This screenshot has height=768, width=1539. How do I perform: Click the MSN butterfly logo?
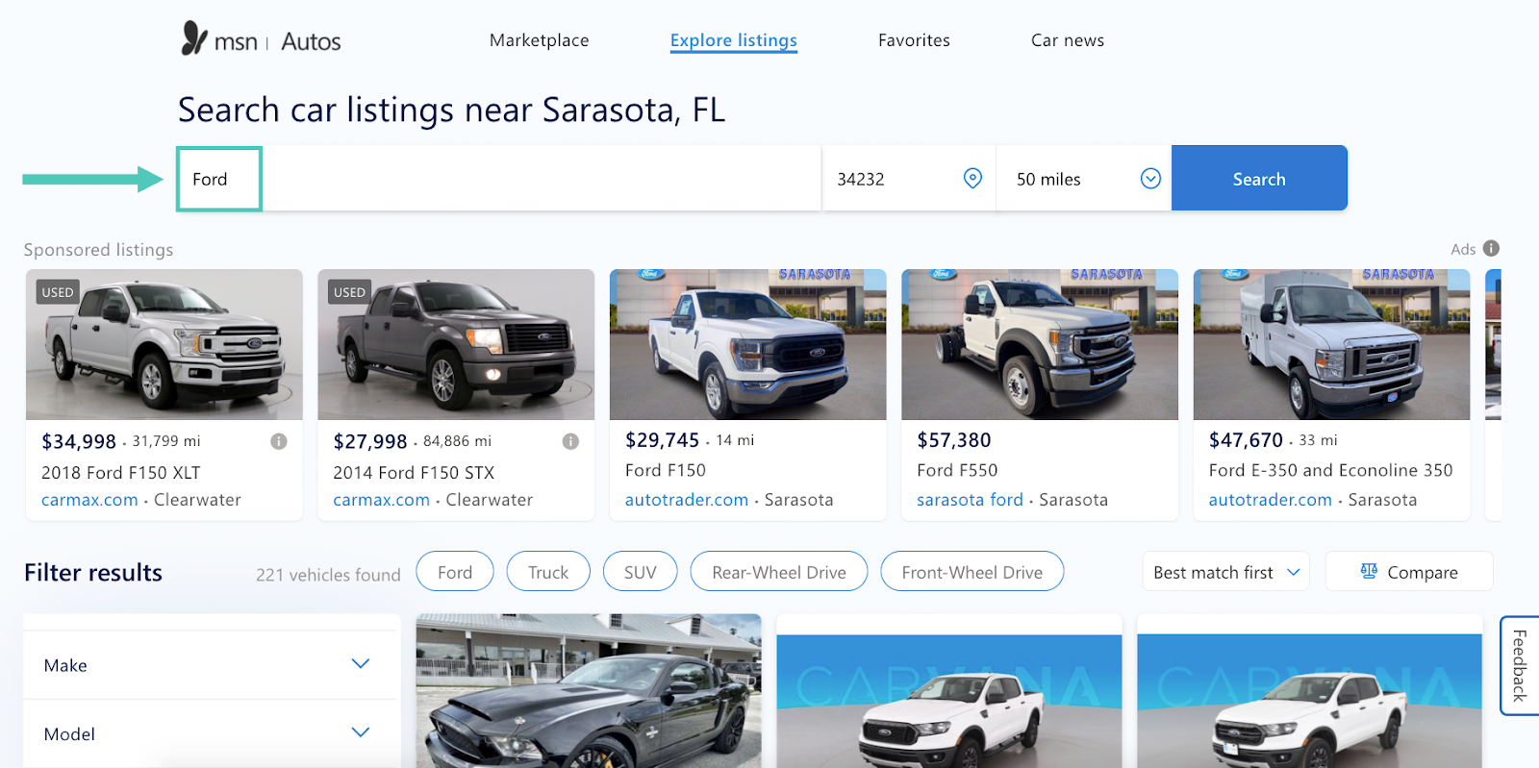(x=194, y=38)
